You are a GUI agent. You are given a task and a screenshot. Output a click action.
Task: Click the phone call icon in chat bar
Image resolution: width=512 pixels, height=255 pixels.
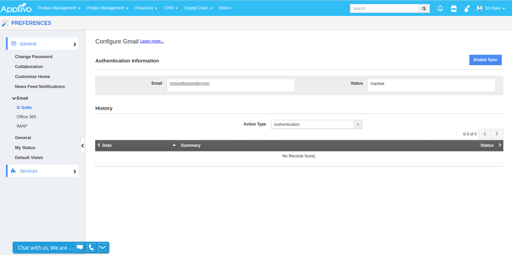pyautogui.click(x=91, y=247)
